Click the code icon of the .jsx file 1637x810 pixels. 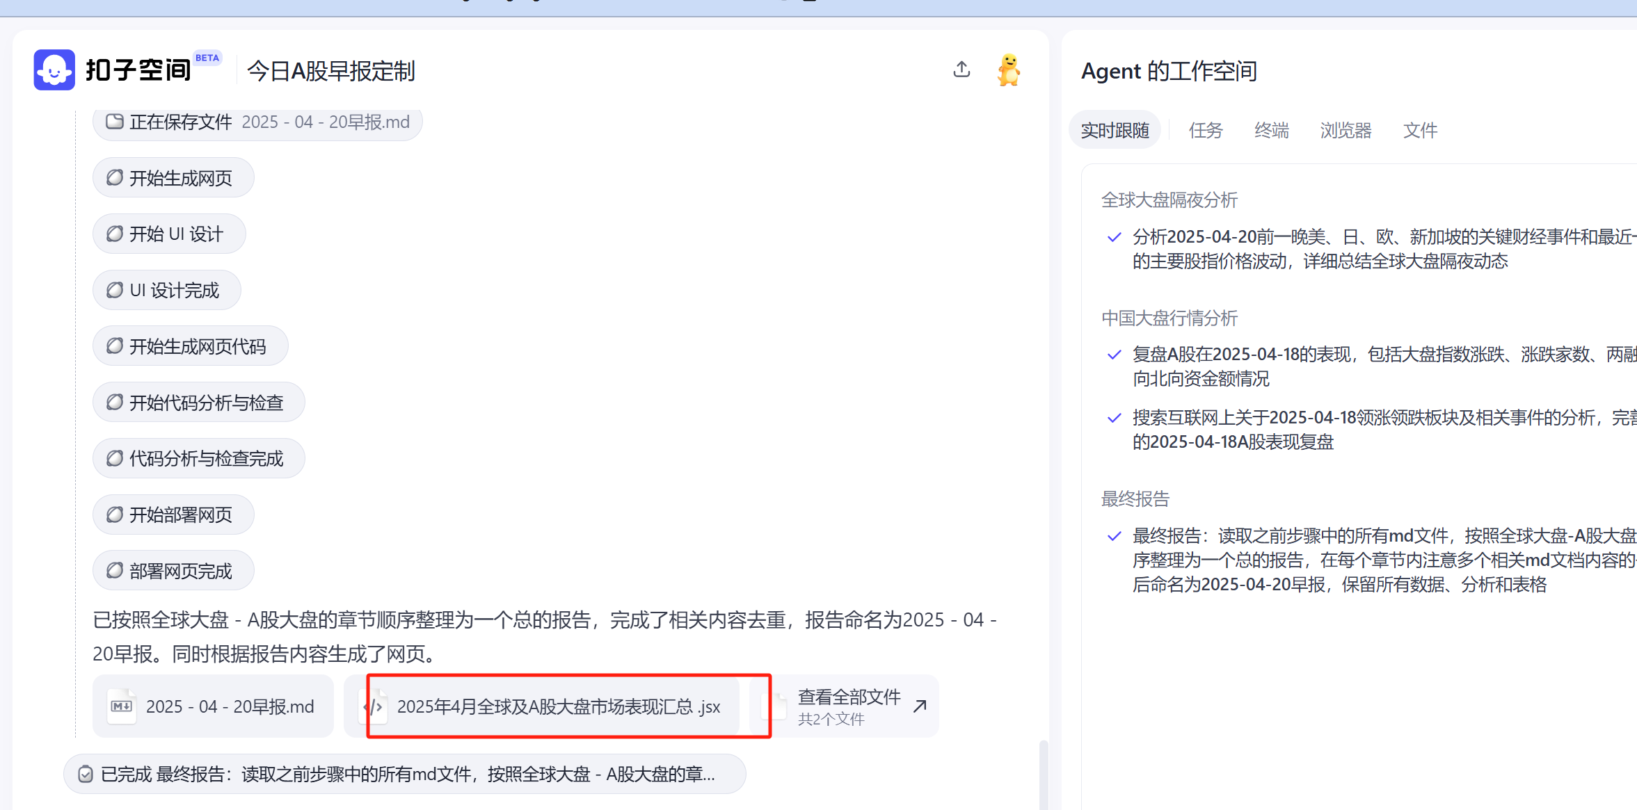(374, 707)
